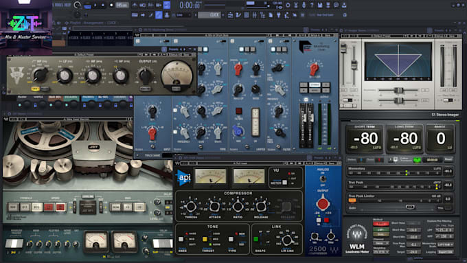The width and height of the screenshot is (467, 263).
Task: Click the highlighted link icon beside the time display
Action: [x=167, y=5]
